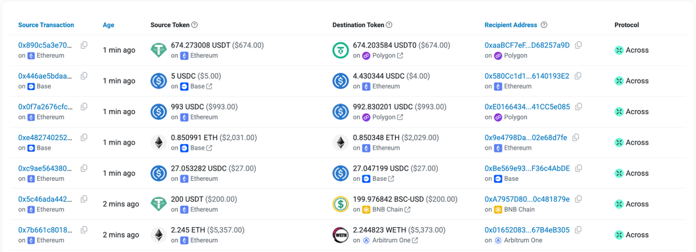The height and width of the screenshot is (252, 696).
Task: Open recipient 0xaaBCF7eF...D68257a9D address page
Action: point(527,45)
